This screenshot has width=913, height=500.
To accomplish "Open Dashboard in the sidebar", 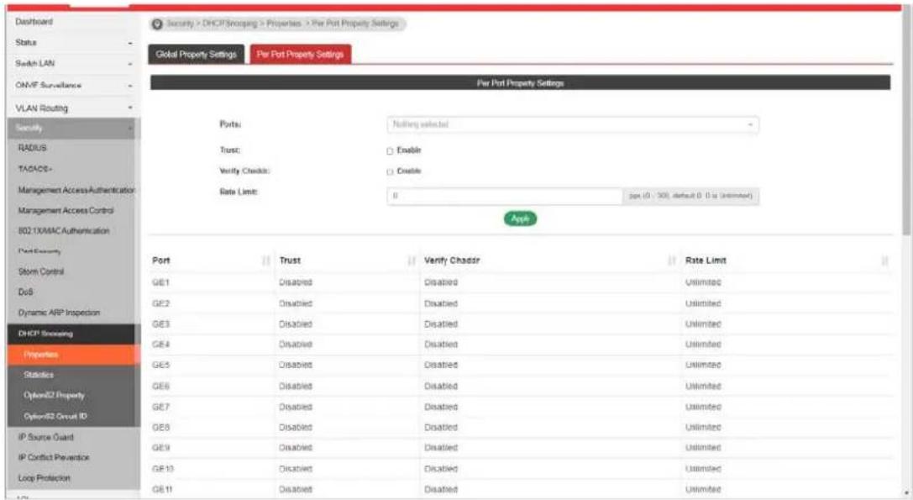I will coord(34,22).
